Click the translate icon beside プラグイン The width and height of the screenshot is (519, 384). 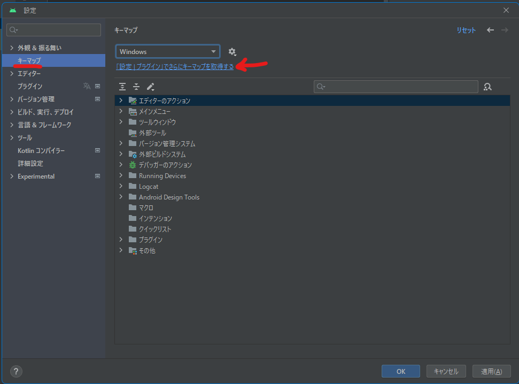87,86
